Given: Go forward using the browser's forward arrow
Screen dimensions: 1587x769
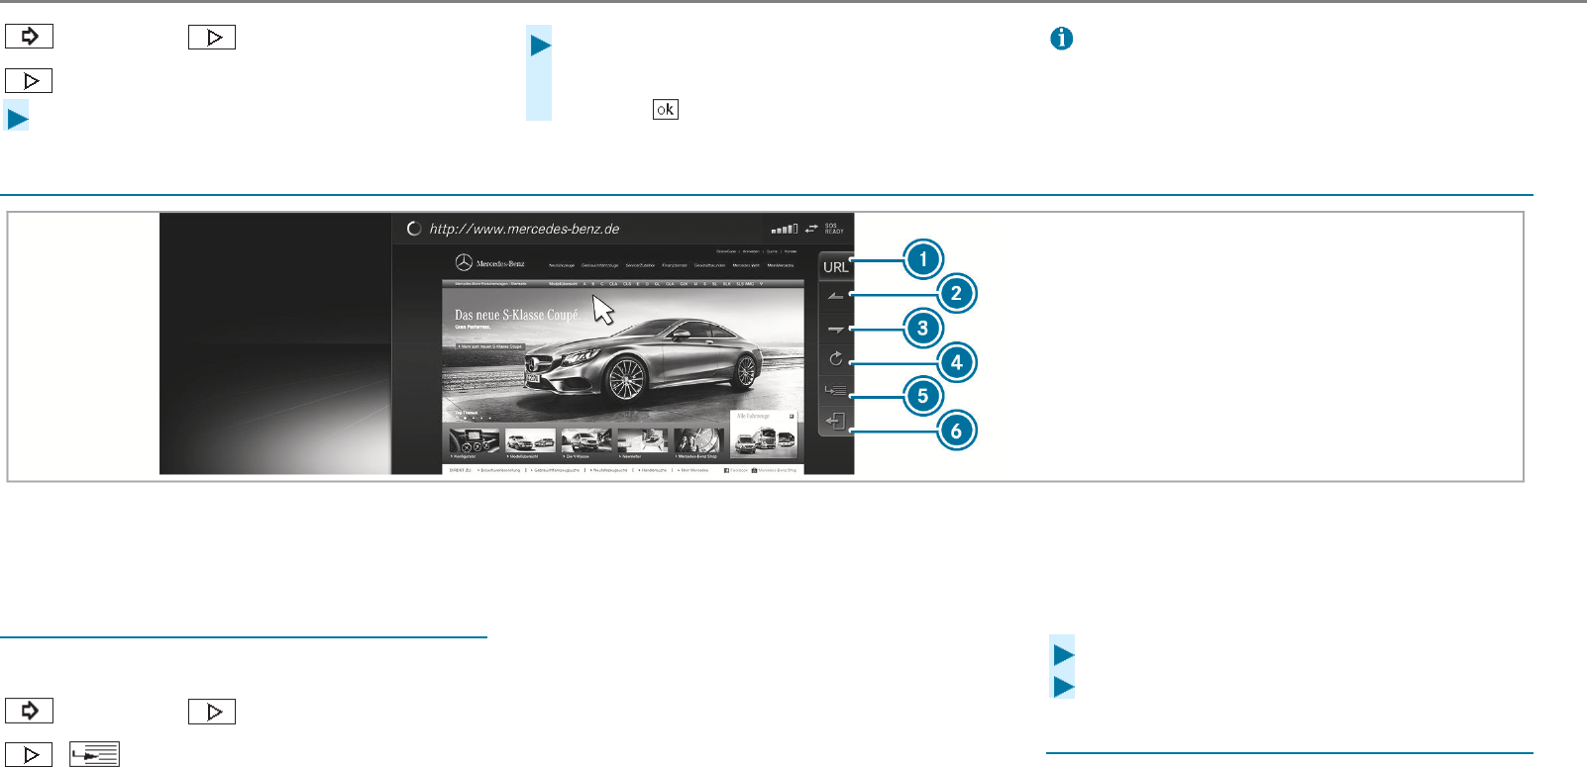Looking at the screenshot, I should [835, 329].
